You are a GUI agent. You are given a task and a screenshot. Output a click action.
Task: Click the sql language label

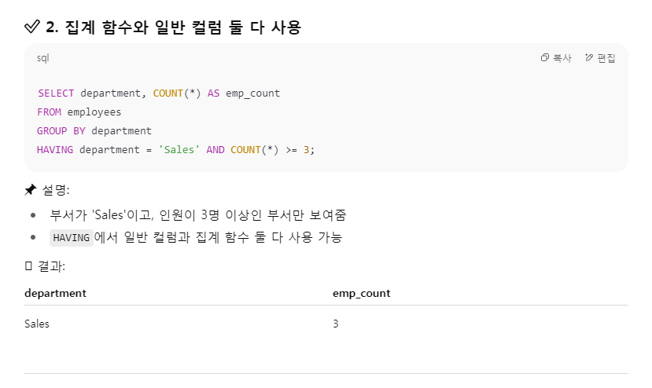[x=42, y=58]
